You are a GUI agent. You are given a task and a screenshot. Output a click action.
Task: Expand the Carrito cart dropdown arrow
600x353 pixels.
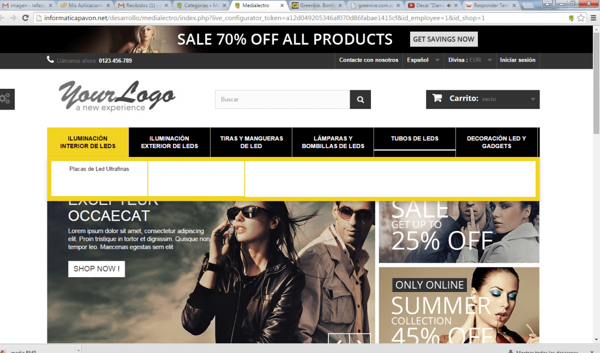click(533, 99)
